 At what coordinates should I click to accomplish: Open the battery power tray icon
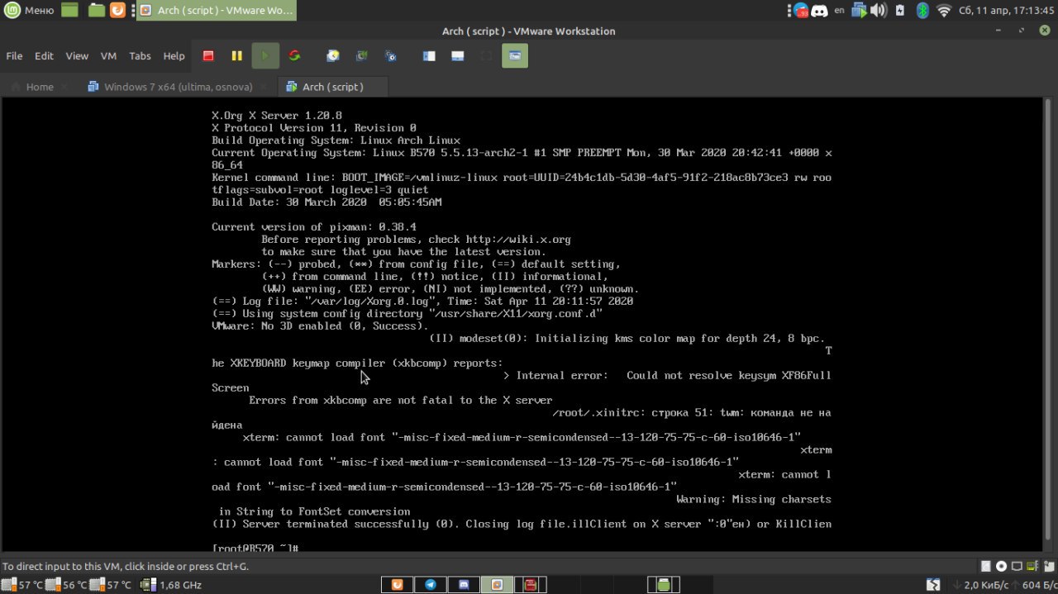click(901, 11)
